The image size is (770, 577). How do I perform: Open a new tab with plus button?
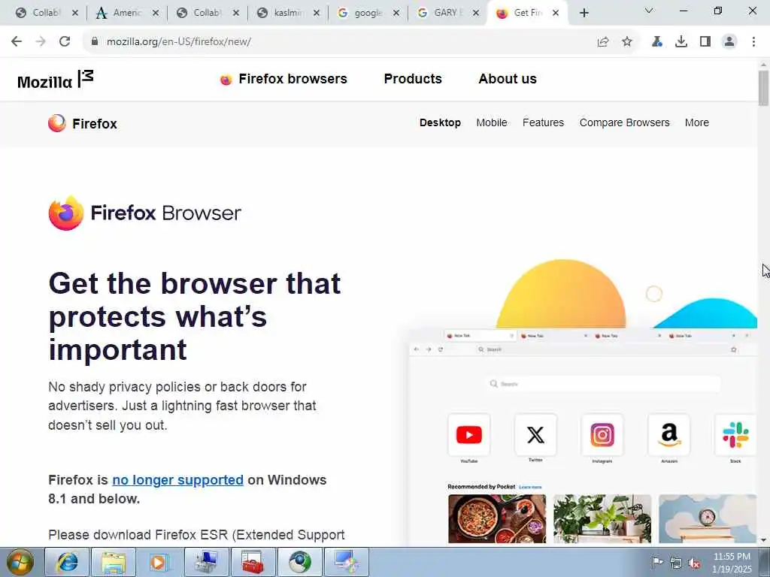(584, 14)
